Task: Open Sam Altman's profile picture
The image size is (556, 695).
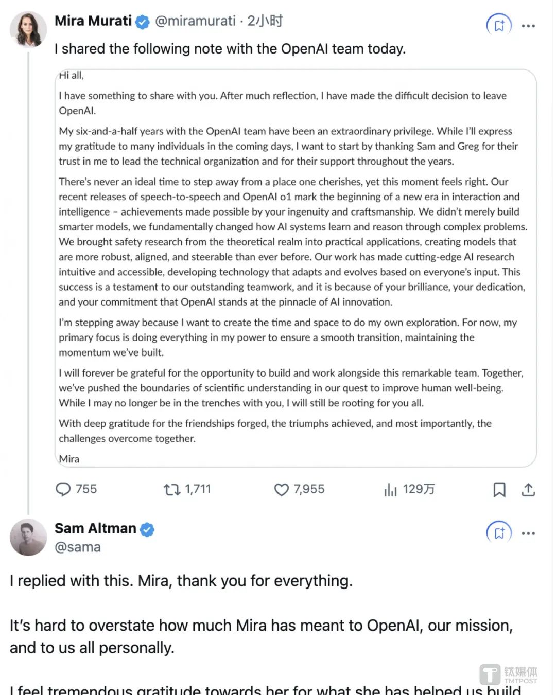Action: pyautogui.click(x=28, y=537)
